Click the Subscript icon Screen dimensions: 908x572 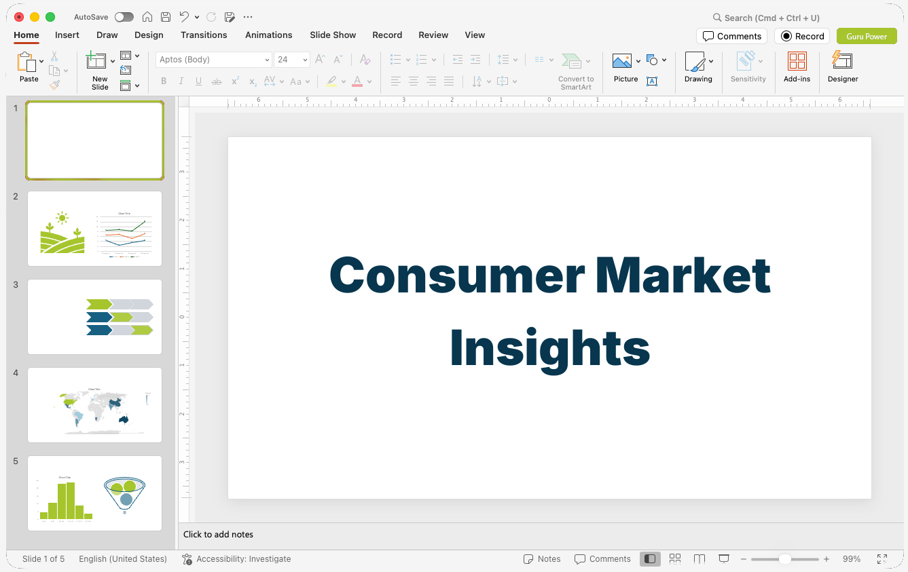pyautogui.click(x=253, y=81)
